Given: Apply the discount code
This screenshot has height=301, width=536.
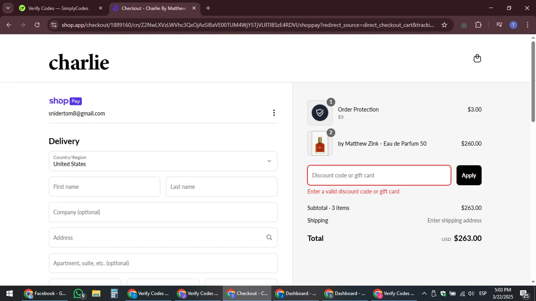Looking at the screenshot, I should [469, 175].
